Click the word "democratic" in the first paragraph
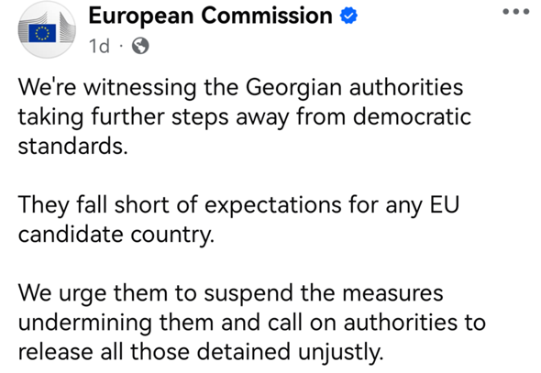This screenshot has height=373, width=541. pos(412,116)
